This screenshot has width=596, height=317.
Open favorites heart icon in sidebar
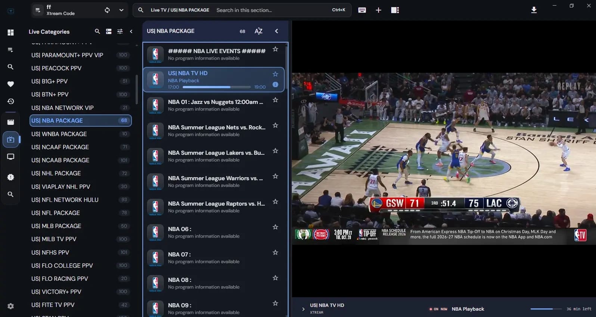[x=10, y=84]
